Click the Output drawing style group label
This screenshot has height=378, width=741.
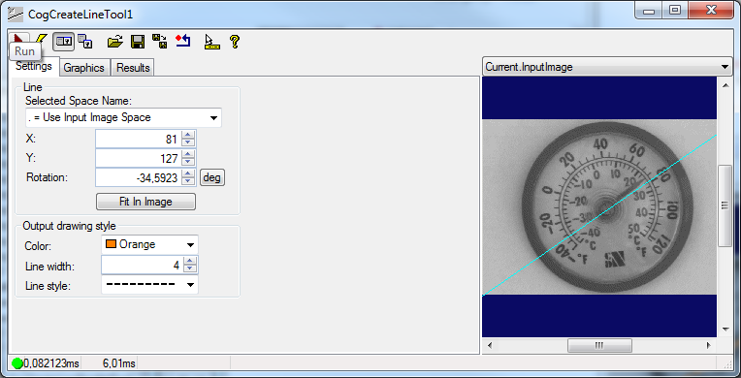click(x=69, y=226)
